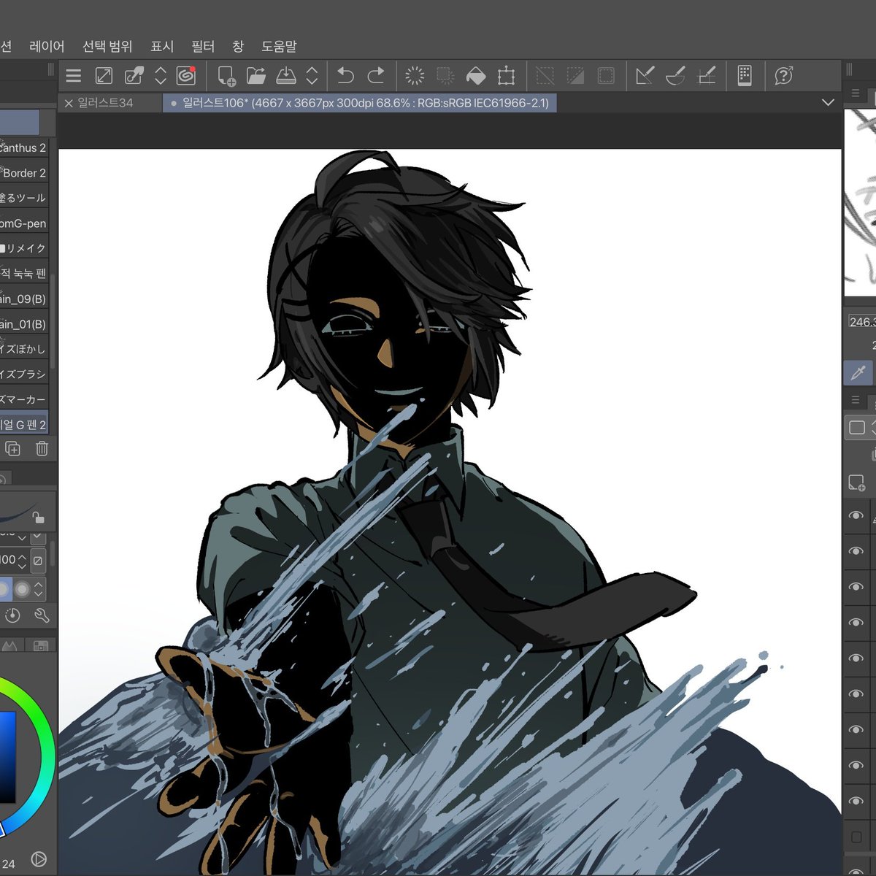The width and height of the screenshot is (876, 876).
Task: Pick a shade in the blue color square
Action: [x=7, y=756]
